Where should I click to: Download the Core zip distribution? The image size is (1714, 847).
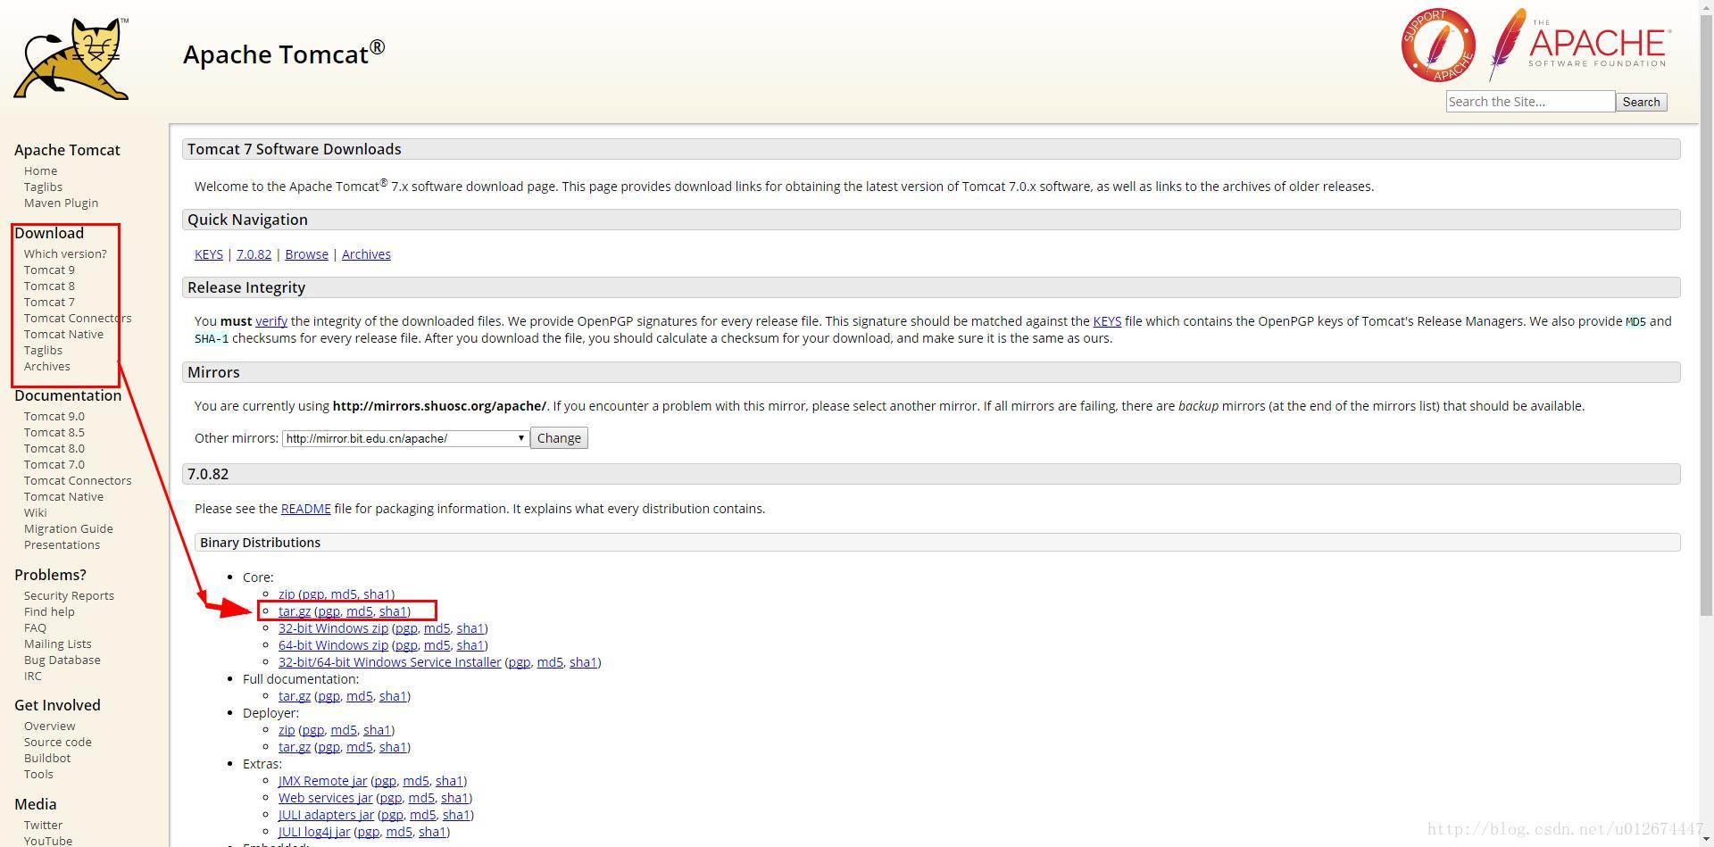pyautogui.click(x=287, y=594)
